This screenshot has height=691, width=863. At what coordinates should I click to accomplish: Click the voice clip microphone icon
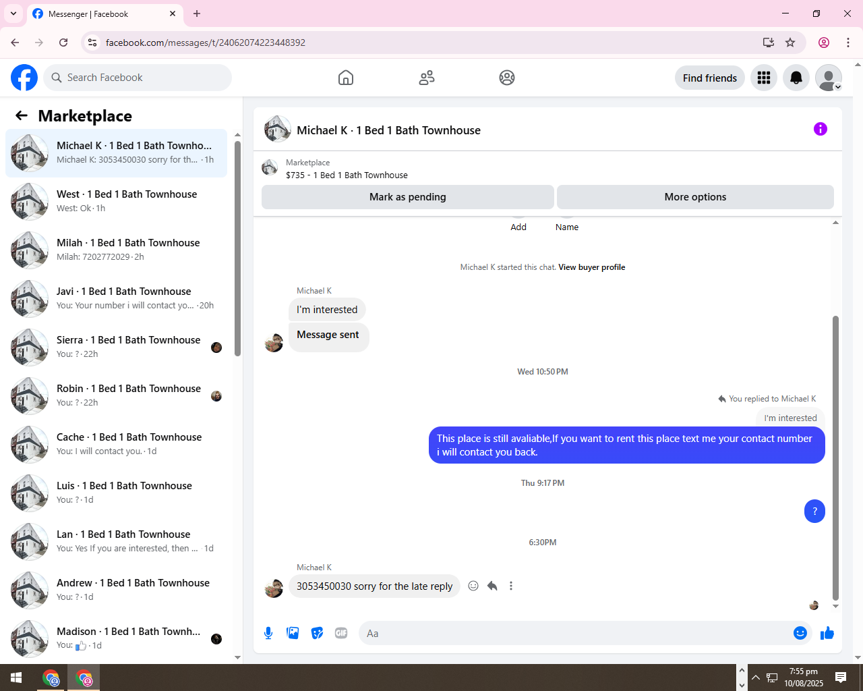click(268, 633)
